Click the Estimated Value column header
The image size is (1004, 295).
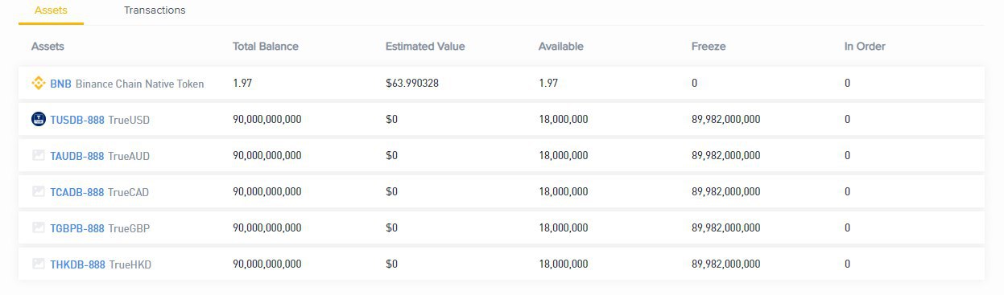425,47
